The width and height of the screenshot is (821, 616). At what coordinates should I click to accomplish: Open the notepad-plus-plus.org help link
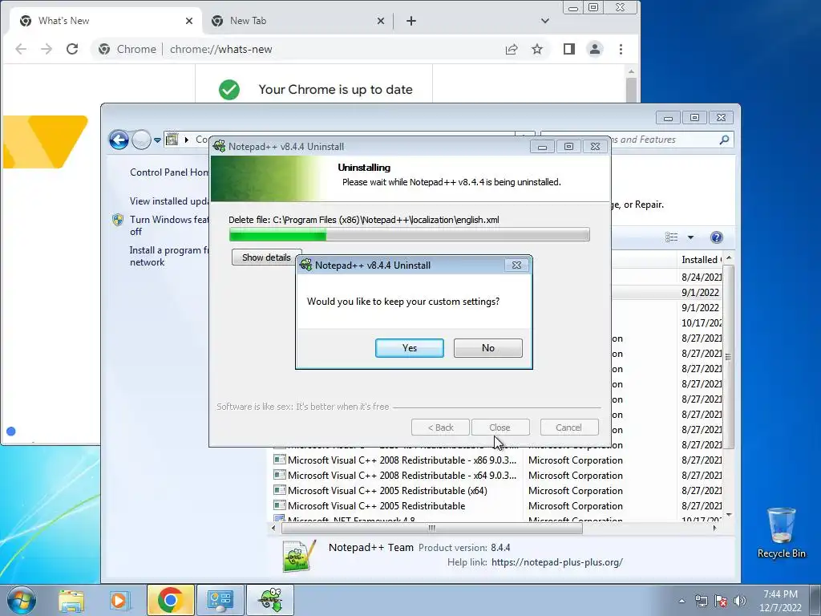coord(557,562)
